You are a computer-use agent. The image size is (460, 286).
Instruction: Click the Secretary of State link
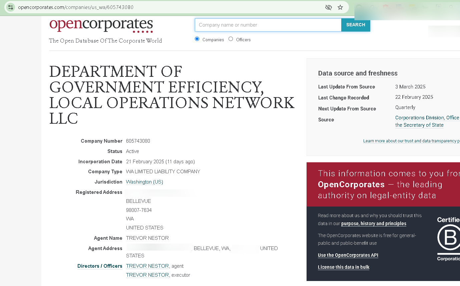(x=419, y=125)
